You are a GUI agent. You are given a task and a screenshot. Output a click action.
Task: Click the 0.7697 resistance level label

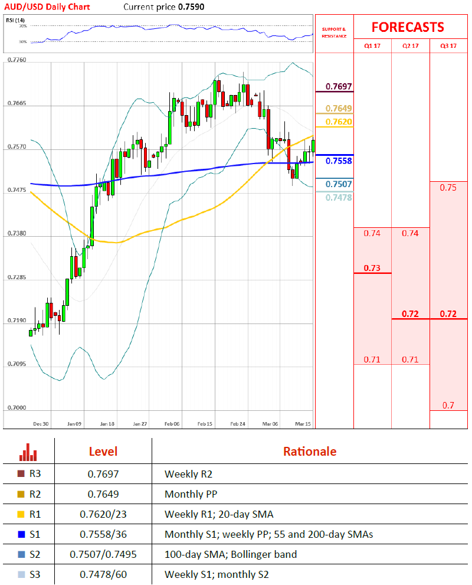(339, 87)
